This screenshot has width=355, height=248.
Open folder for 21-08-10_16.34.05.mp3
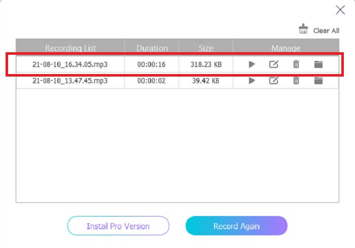pos(318,64)
